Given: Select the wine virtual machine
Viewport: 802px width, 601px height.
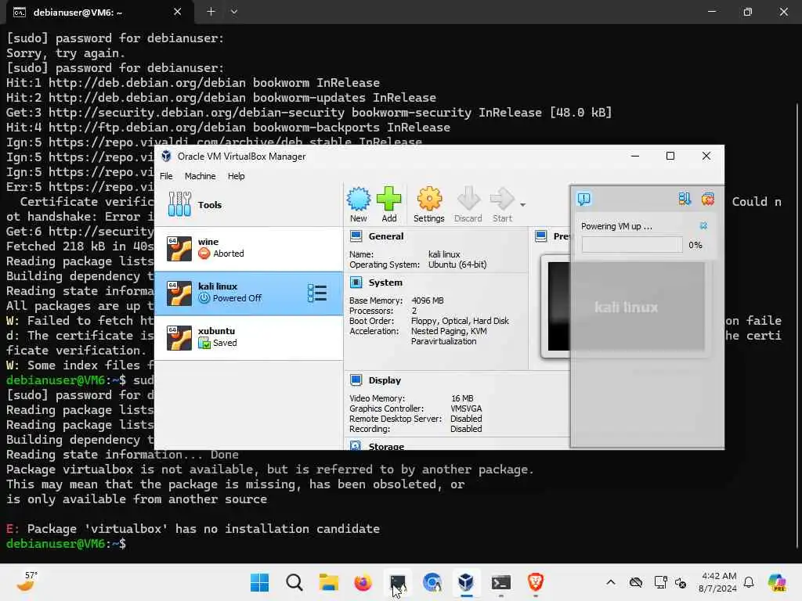Looking at the screenshot, I should point(248,248).
